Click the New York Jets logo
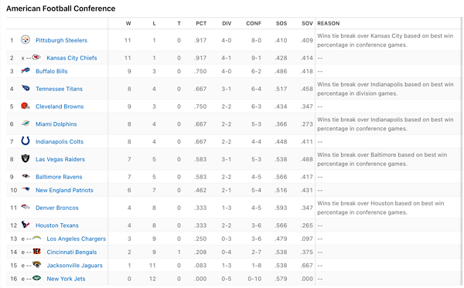This screenshot has height=288, width=464. (36, 278)
